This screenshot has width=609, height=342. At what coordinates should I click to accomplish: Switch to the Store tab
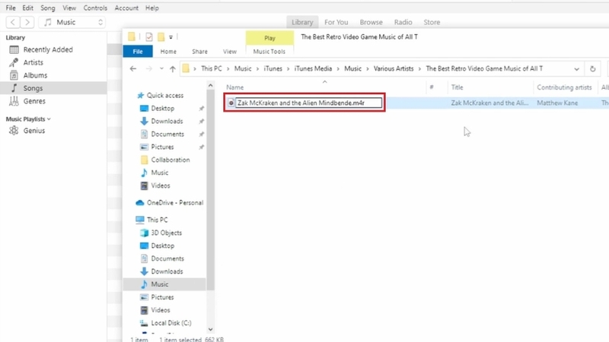[x=432, y=22]
